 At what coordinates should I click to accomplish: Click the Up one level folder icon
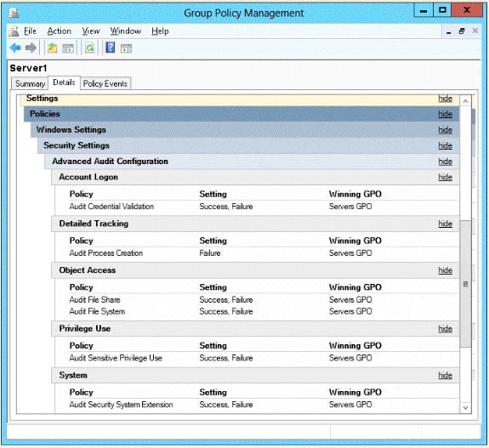click(x=52, y=48)
